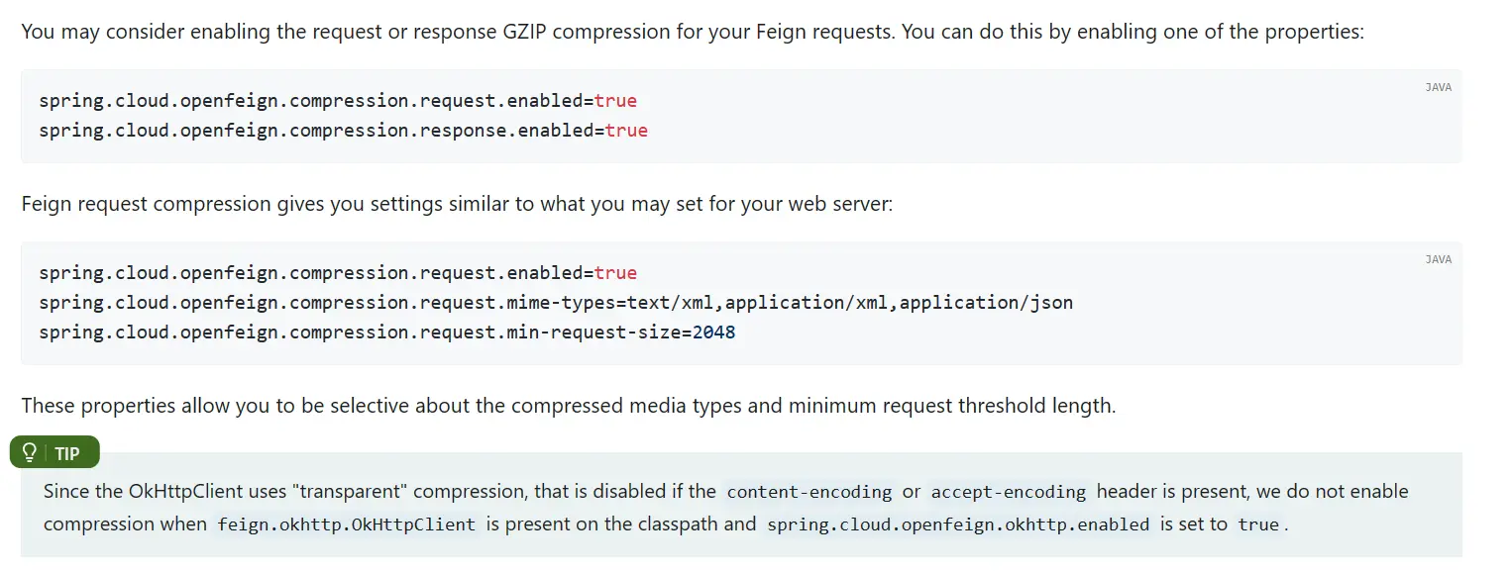Click the JAVA label on the second code block
1510x571 pixels.
click(x=1438, y=259)
